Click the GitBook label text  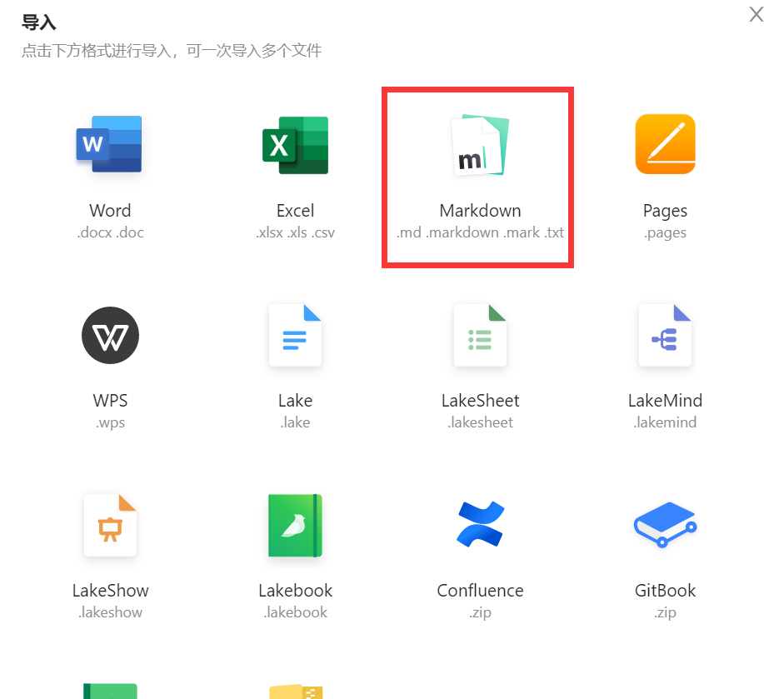click(x=665, y=591)
